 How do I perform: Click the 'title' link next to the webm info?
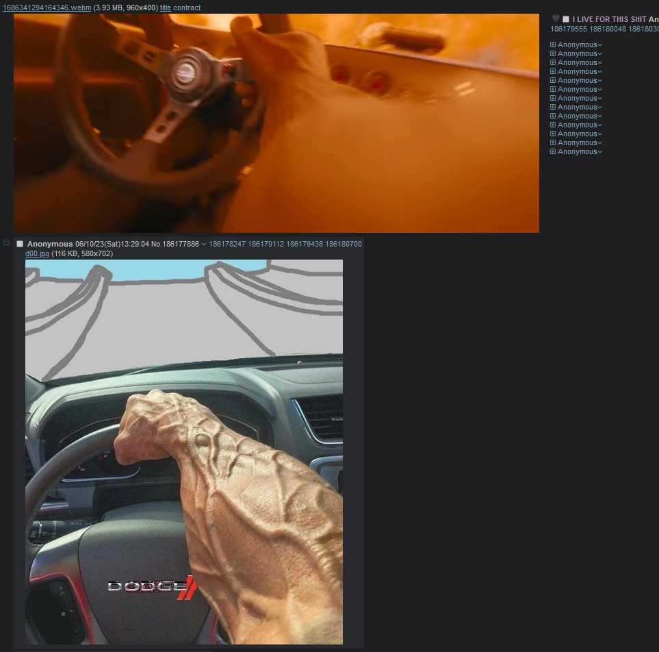point(165,8)
